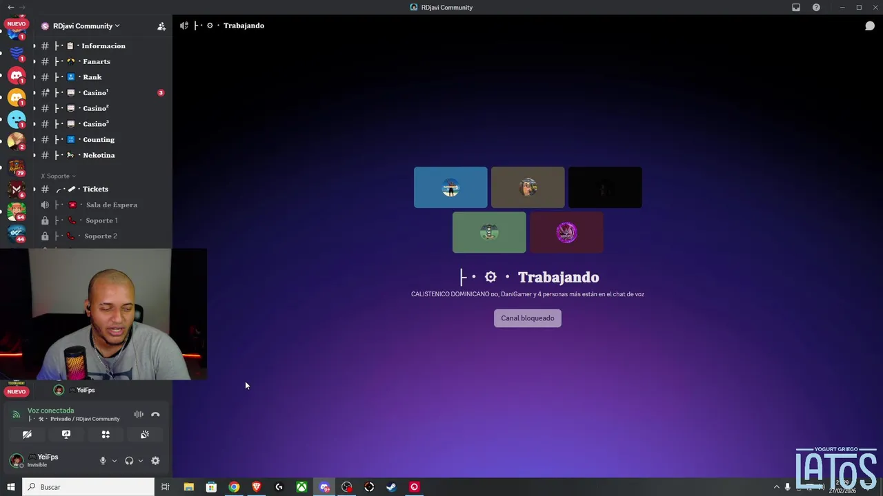Select the locked Soporte 2 channel

(x=102, y=236)
